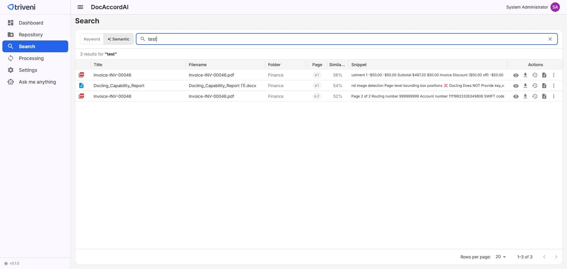The height and width of the screenshot is (269, 567).
Task: Click document upload icon in Docling_Capability_Report row
Action: (544, 86)
